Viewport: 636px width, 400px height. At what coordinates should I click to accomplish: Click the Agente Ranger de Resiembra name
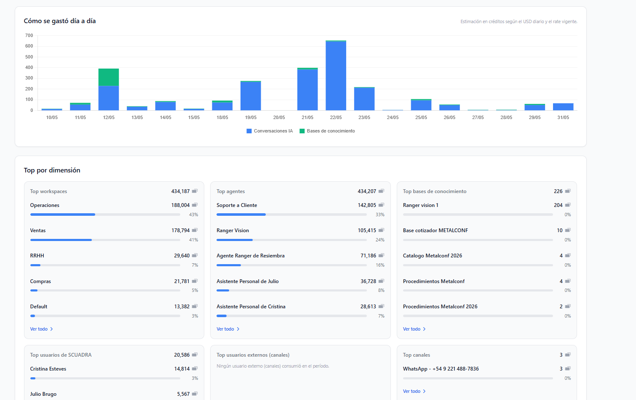(x=251, y=256)
